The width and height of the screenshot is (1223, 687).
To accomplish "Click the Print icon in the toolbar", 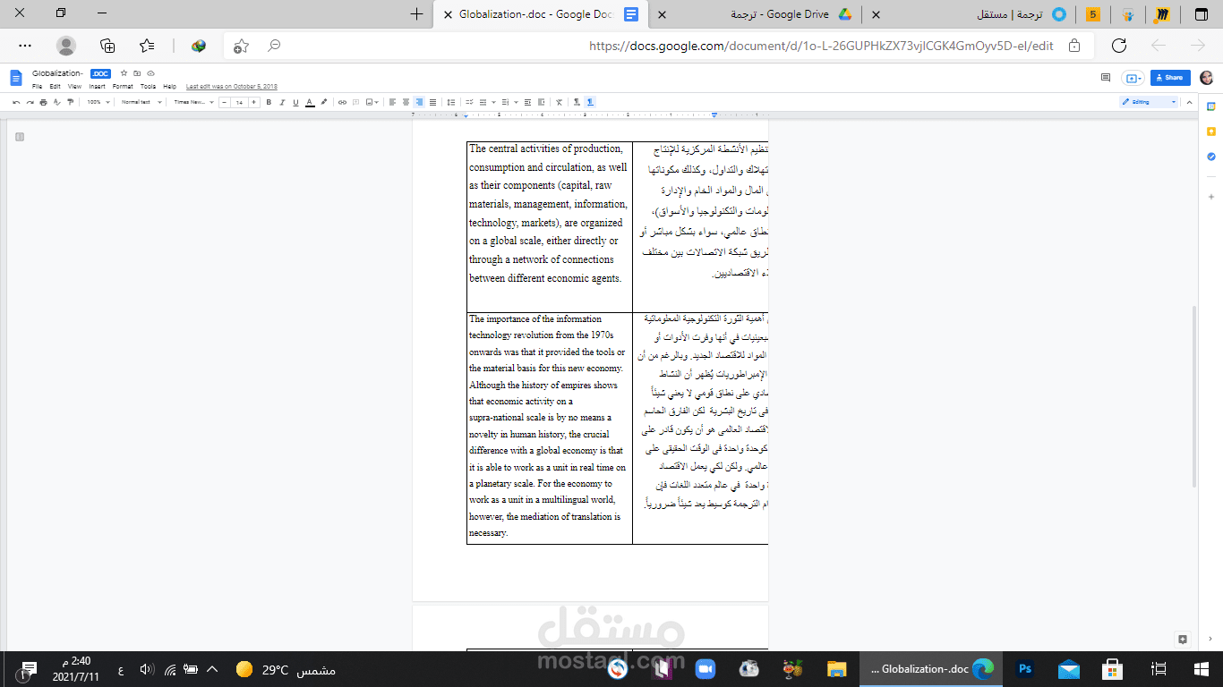I will click(43, 101).
